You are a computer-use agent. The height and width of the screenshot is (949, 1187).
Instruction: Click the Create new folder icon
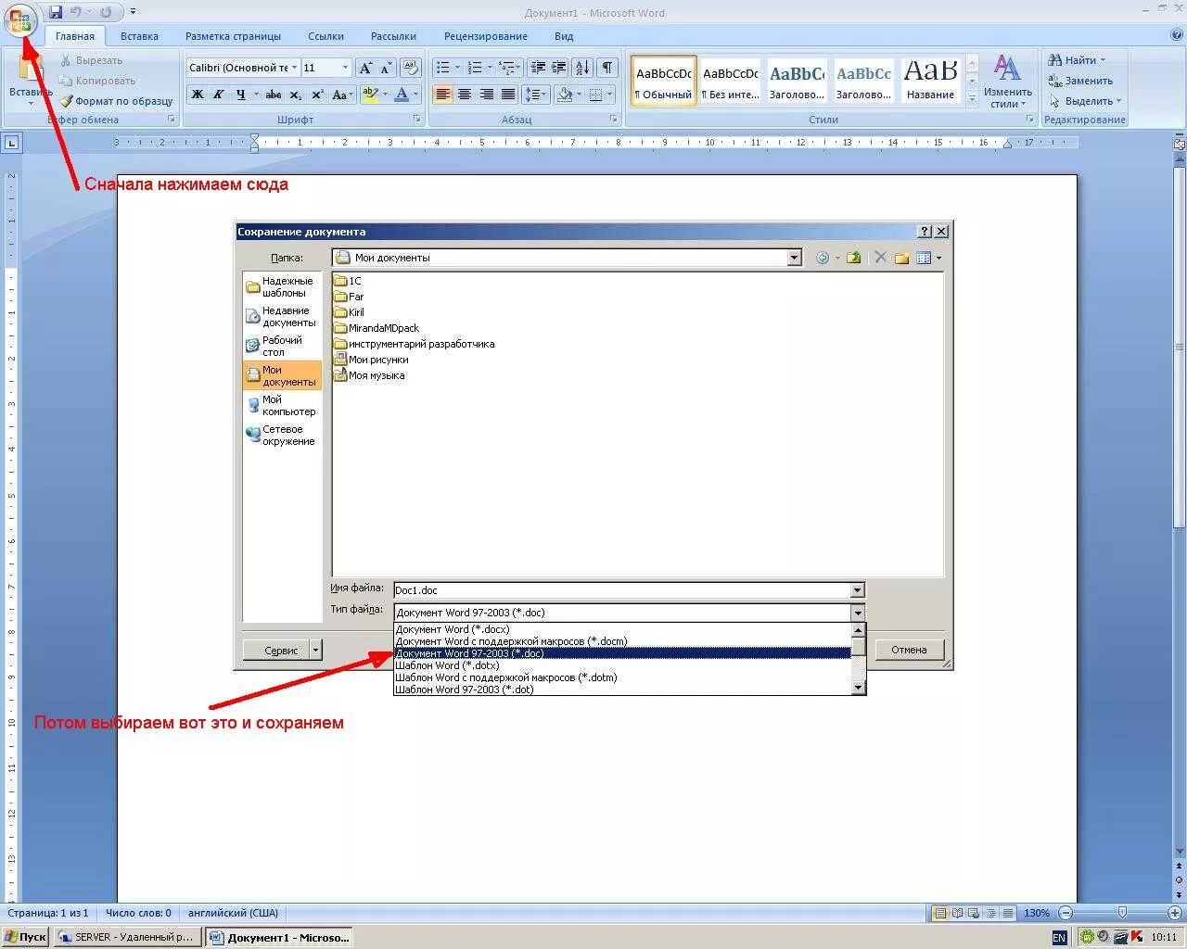(901, 258)
